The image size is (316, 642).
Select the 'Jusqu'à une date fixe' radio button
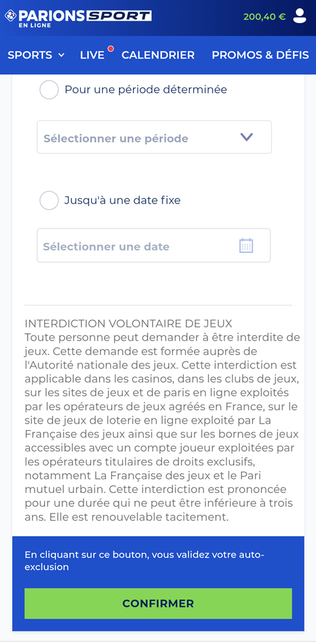point(49,200)
